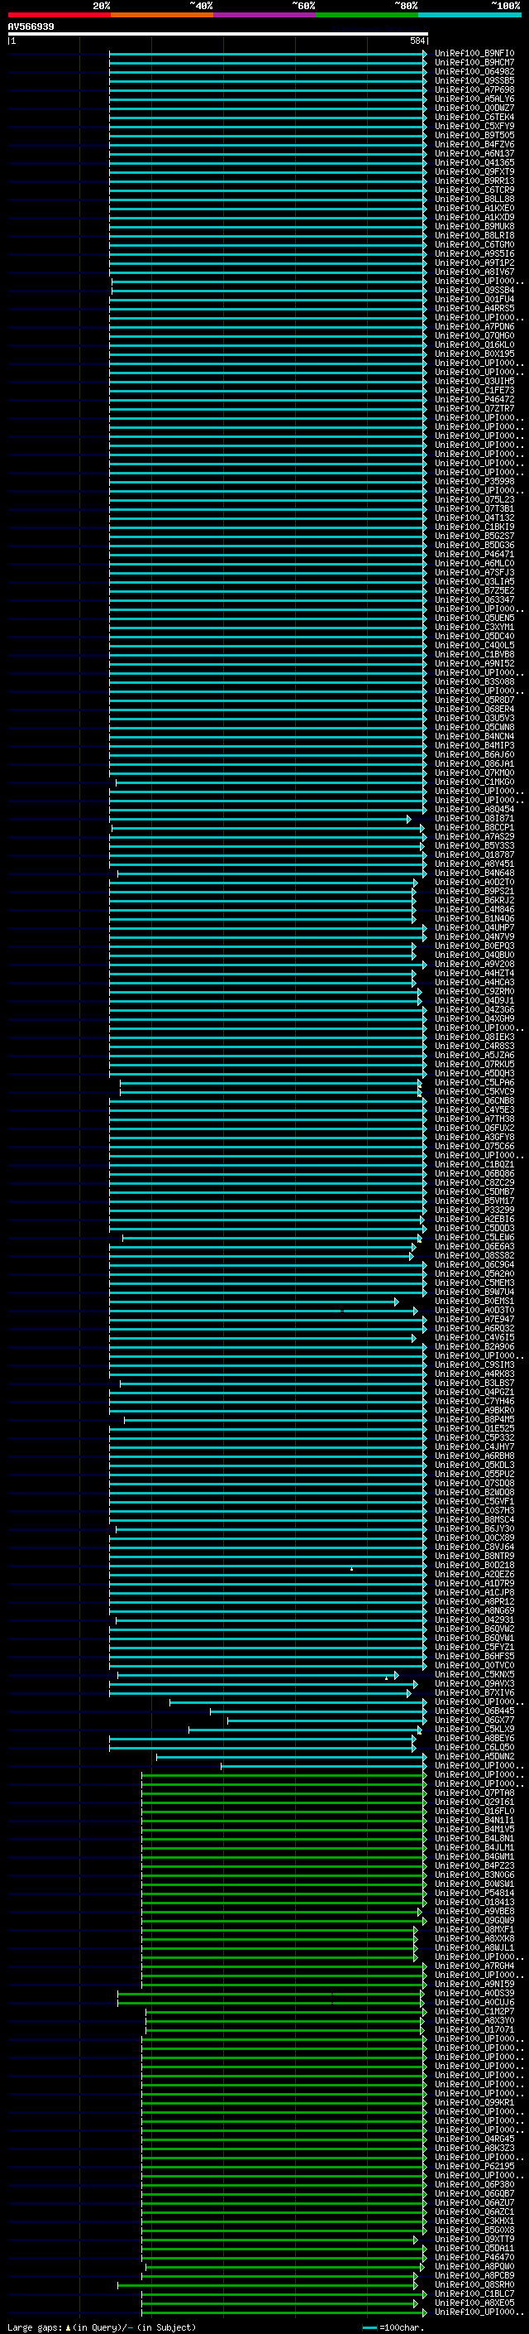Click UniRef100_C7YH46 hit label
This screenshot has height=2334, width=529.
[x=474, y=1402]
